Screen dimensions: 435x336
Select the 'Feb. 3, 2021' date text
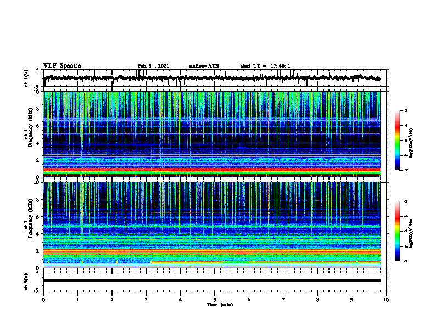153,66
